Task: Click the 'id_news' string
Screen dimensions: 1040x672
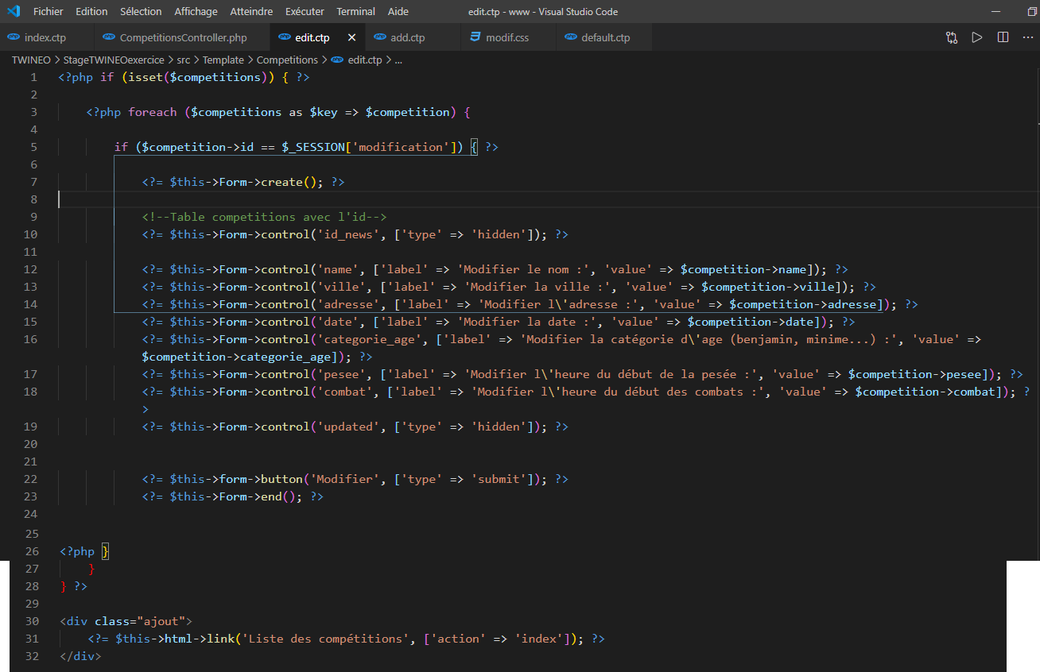Action: (349, 234)
